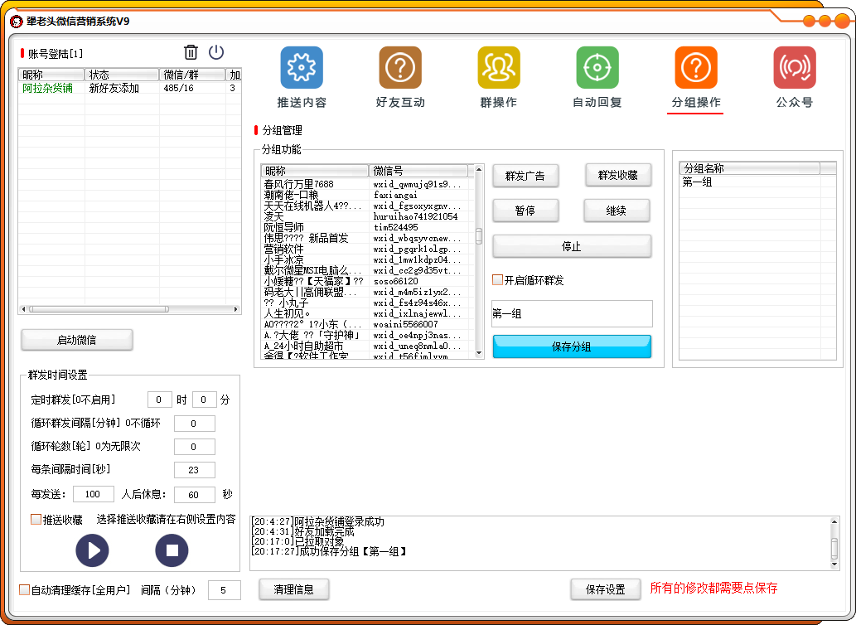Select friend 阮恒导师

284,227
